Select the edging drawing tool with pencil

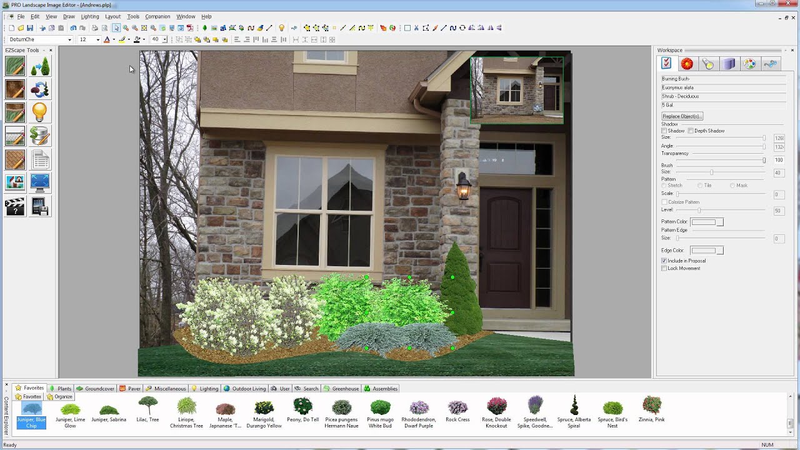(15, 112)
